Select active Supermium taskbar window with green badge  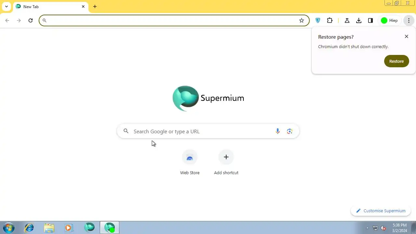click(110, 227)
